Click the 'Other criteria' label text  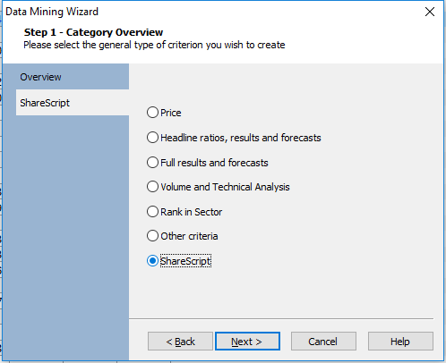pos(189,236)
